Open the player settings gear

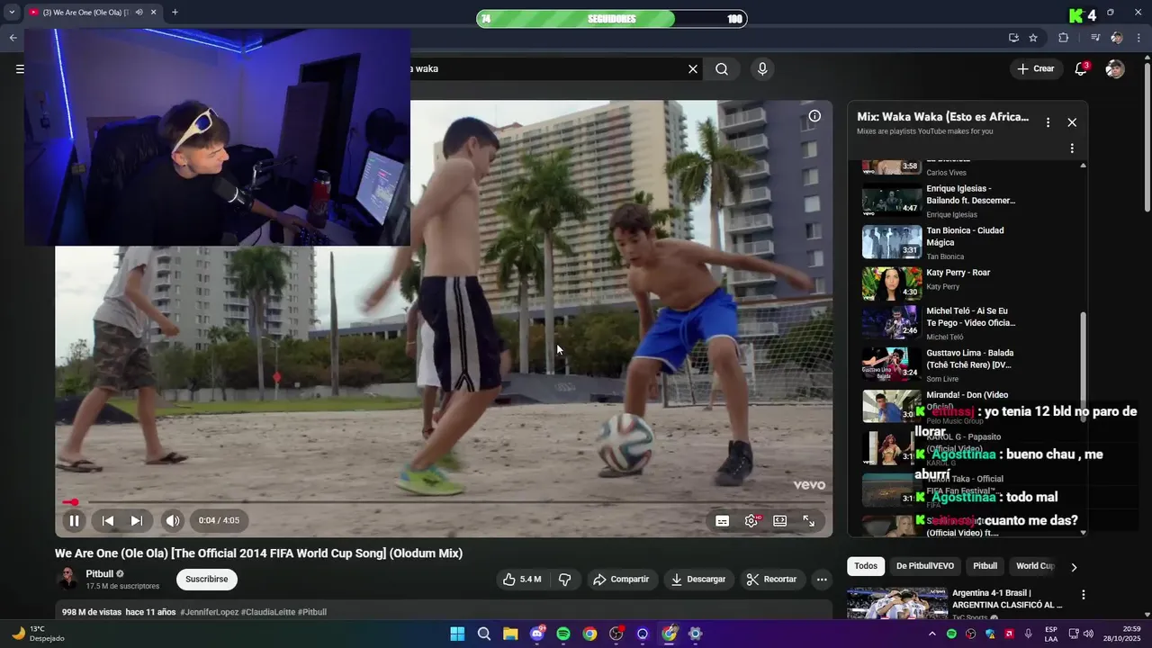(x=751, y=520)
